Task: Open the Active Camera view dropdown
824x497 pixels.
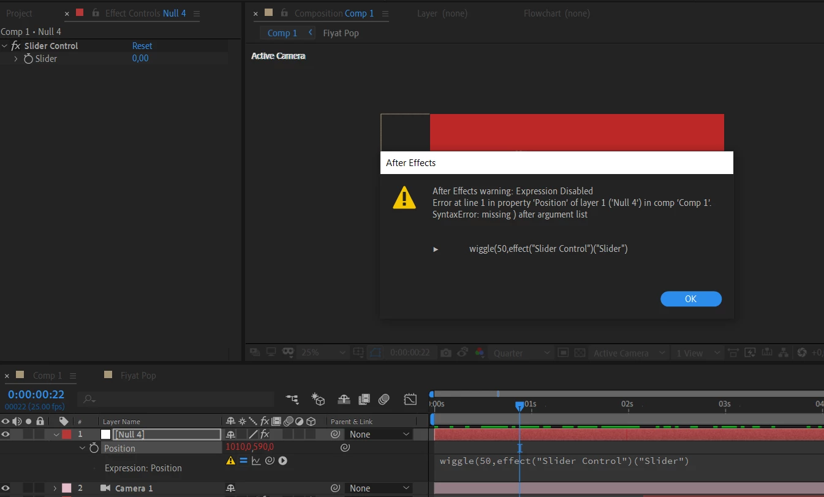Action: click(629, 353)
